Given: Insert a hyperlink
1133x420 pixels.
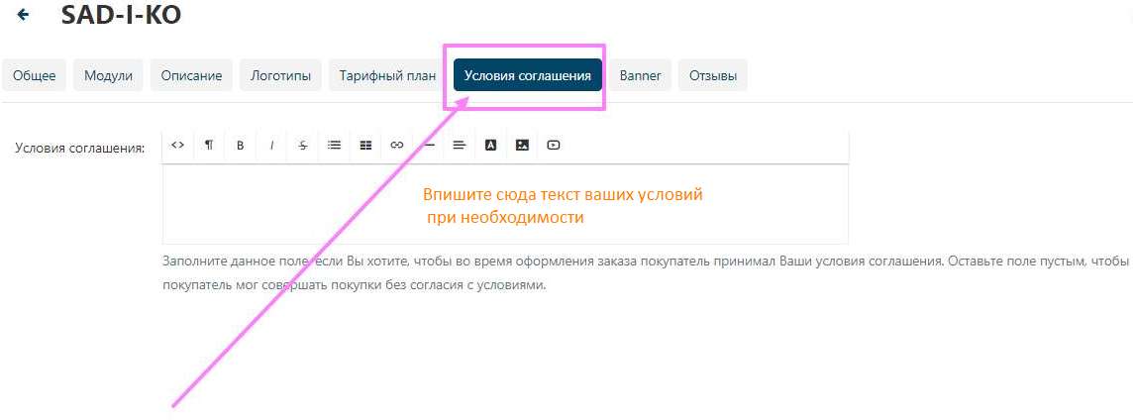Looking at the screenshot, I should click(x=397, y=146).
